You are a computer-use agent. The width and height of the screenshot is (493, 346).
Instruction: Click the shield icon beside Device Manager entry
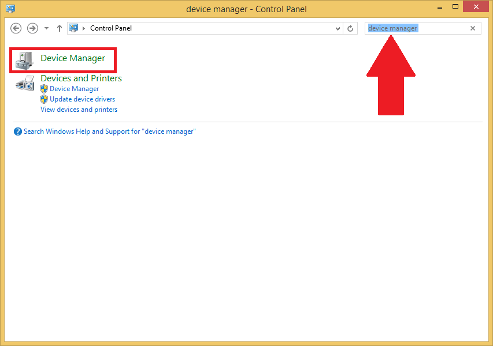(45, 88)
